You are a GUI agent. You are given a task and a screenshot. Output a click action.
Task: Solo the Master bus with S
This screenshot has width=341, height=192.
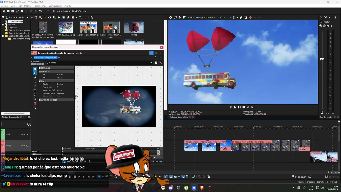click(x=331, y=26)
